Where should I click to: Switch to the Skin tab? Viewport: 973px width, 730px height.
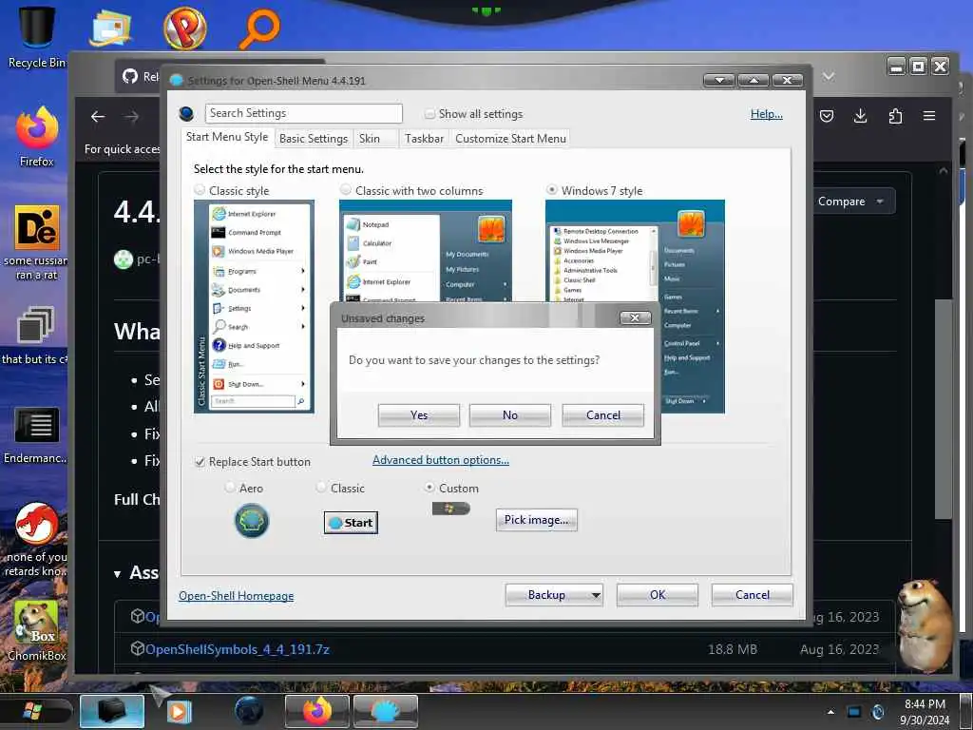(x=370, y=139)
